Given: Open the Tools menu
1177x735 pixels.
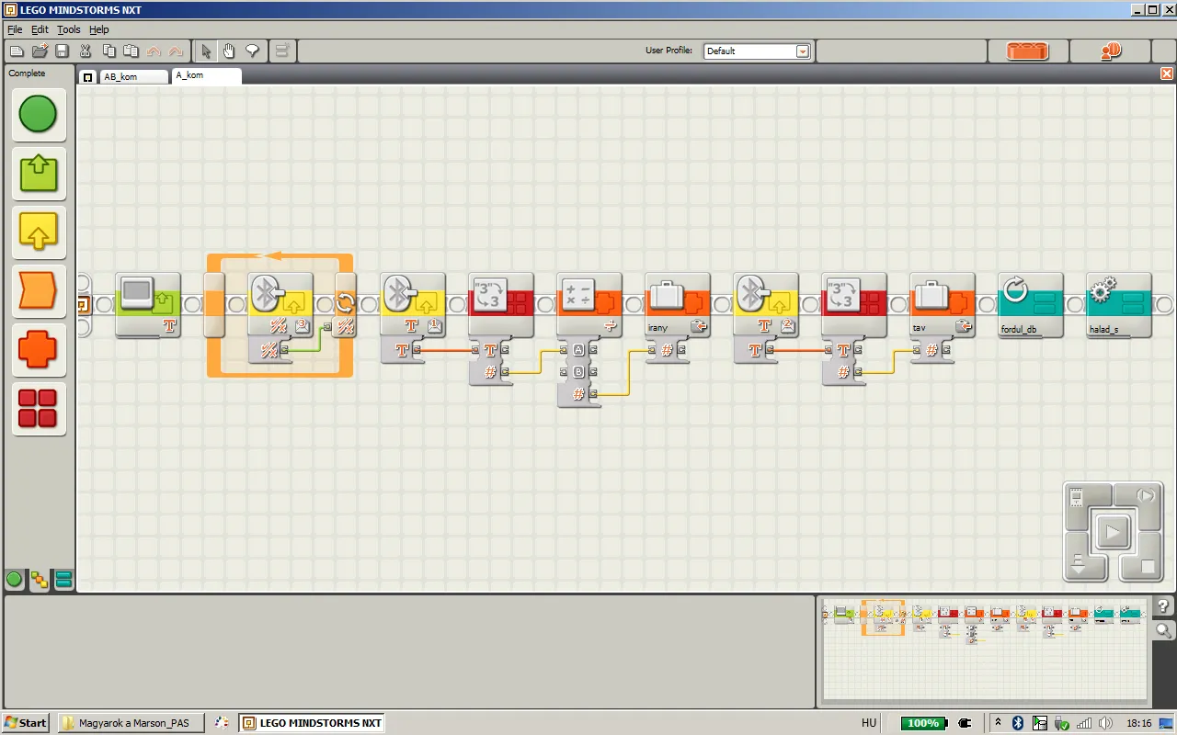Looking at the screenshot, I should click(69, 29).
